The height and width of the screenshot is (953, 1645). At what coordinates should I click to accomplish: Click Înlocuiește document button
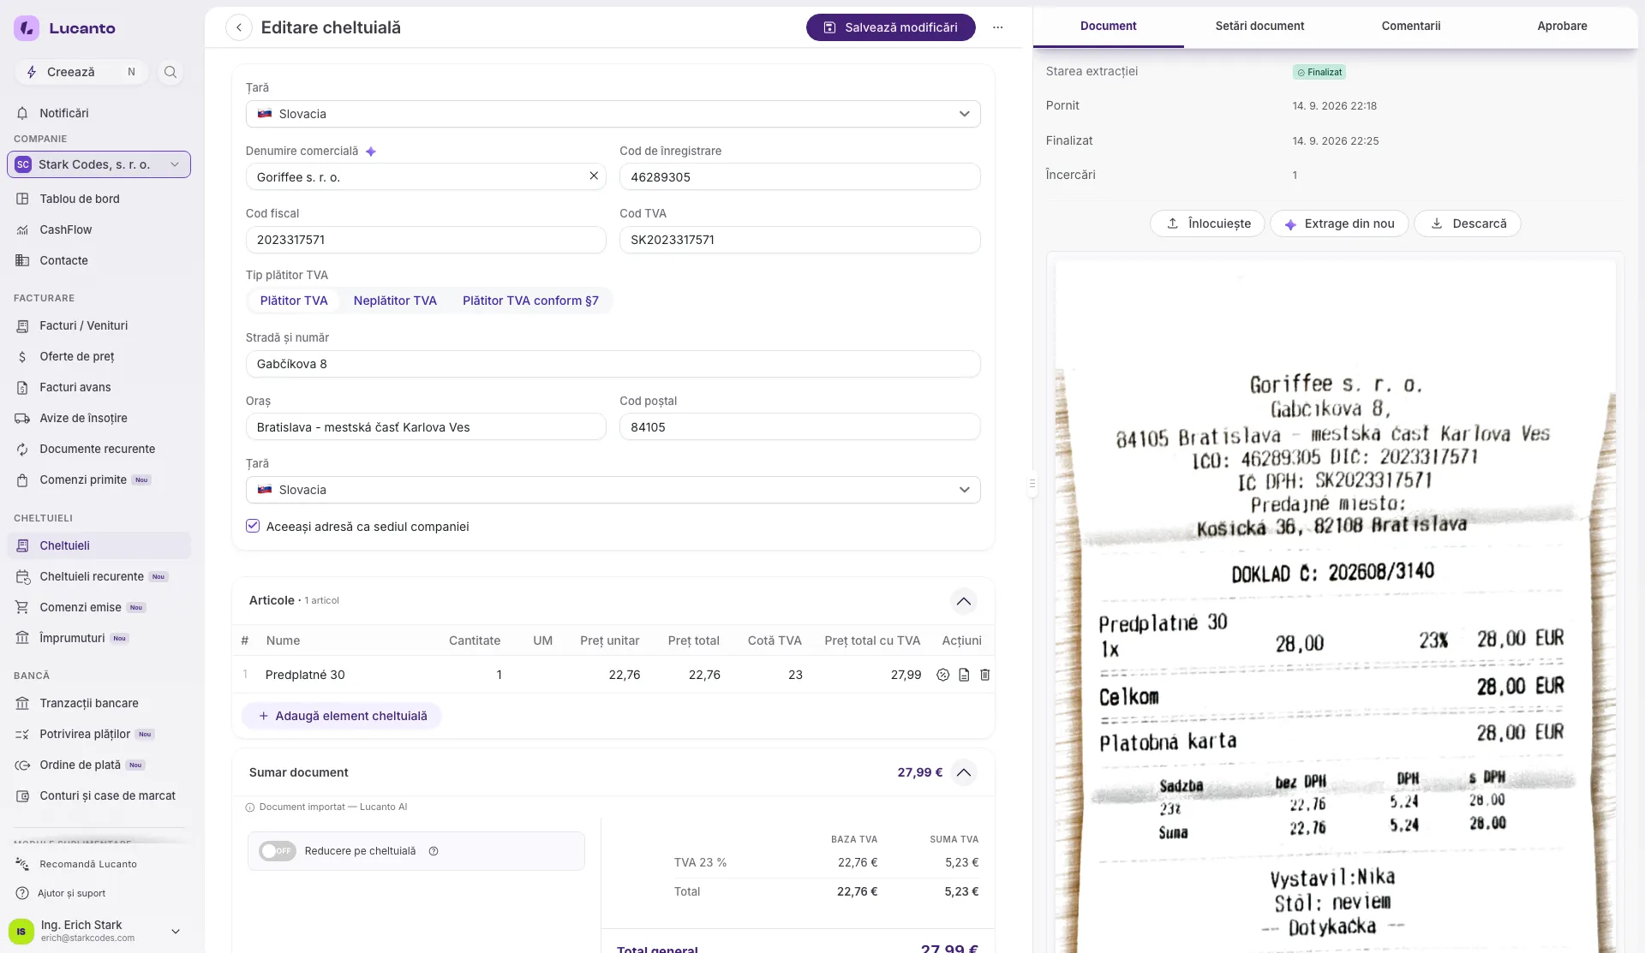1207,223
